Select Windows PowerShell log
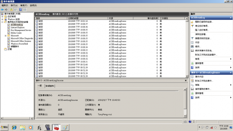Image resolution: width=233 pixels, height=131 pixels. coord(19,44)
